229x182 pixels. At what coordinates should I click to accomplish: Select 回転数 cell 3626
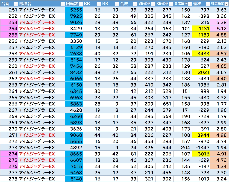pyautogui.click(x=74, y=129)
